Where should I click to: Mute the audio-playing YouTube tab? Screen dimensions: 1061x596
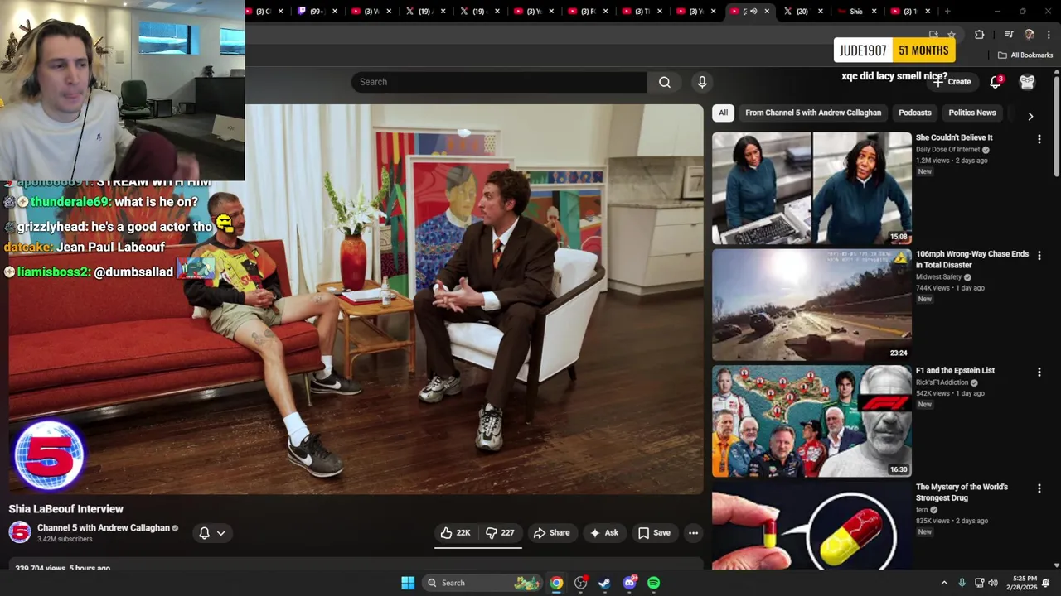753,12
